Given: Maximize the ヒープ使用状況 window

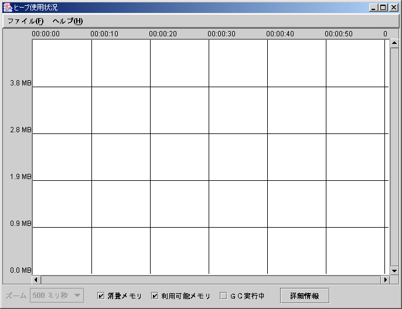Looking at the screenshot, I should (x=383, y=8).
